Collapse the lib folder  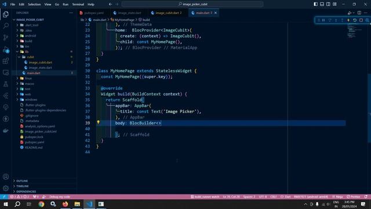pyautogui.click(x=44, y=52)
